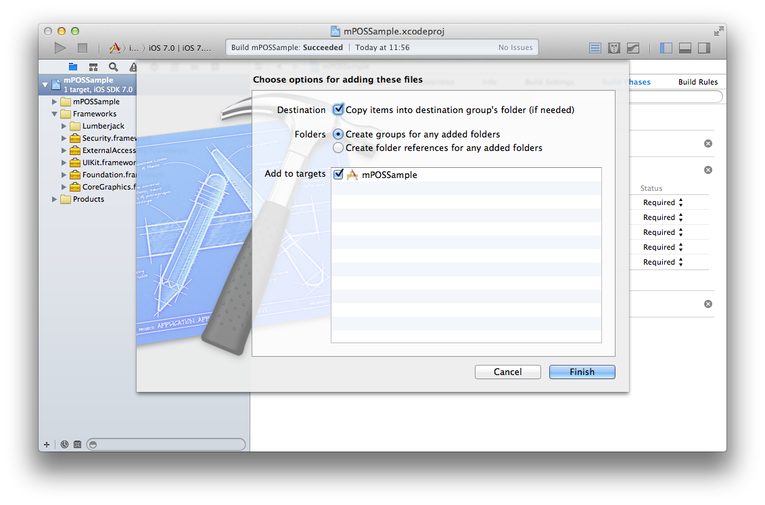Select the Frameworks folder label
The image size is (765, 505).
95,114
